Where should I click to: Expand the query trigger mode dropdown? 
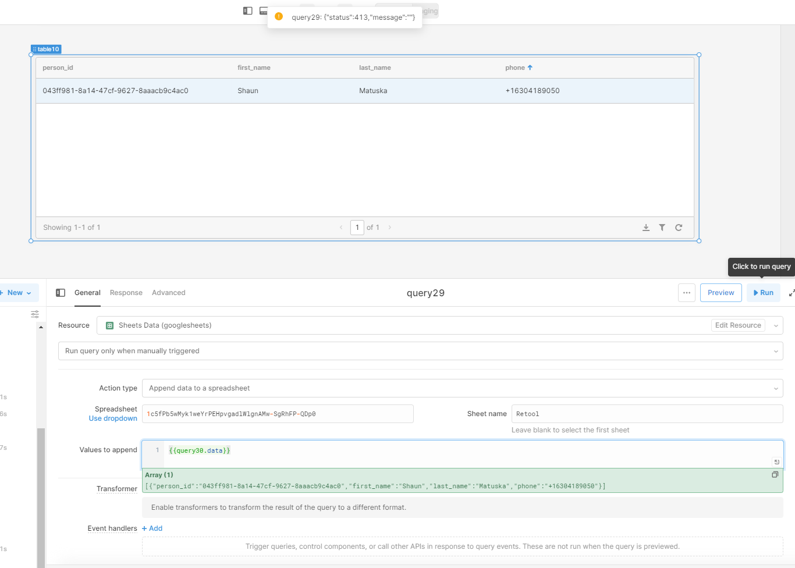[x=420, y=351]
